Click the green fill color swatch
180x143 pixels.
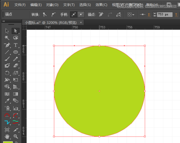(8, 142)
